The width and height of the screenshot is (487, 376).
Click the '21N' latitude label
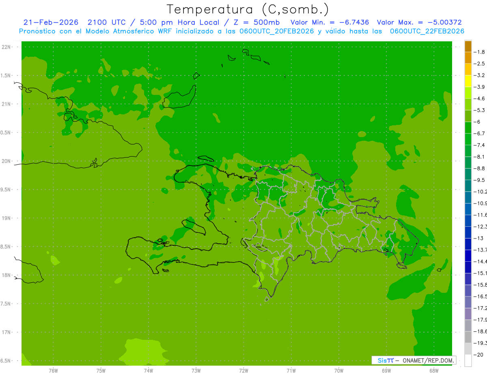[6, 104]
